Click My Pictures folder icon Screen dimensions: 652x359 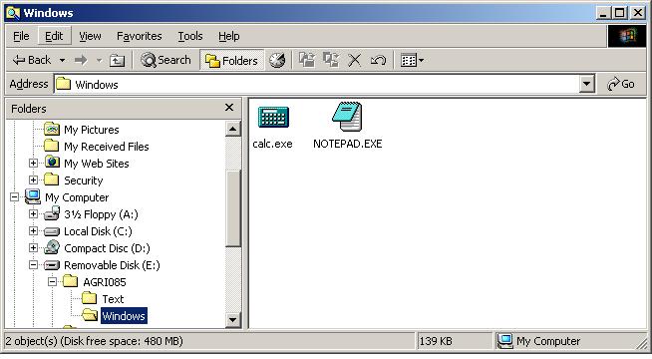point(52,129)
